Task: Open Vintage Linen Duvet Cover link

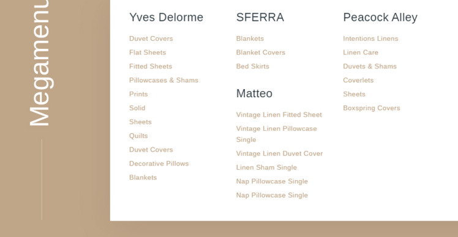Action: [279, 154]
